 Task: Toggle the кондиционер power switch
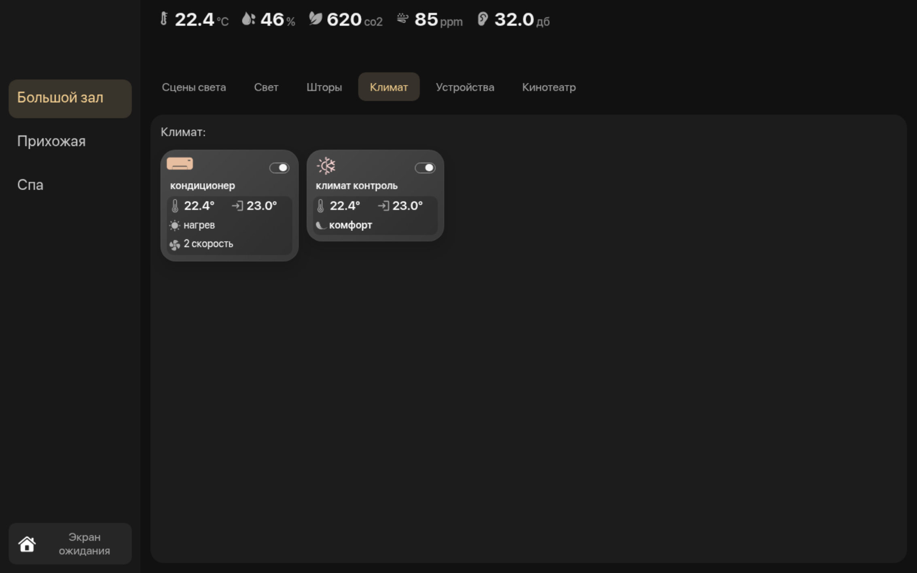279,168
